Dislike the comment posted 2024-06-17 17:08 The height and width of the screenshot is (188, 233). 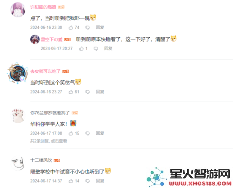coord(88,133)
